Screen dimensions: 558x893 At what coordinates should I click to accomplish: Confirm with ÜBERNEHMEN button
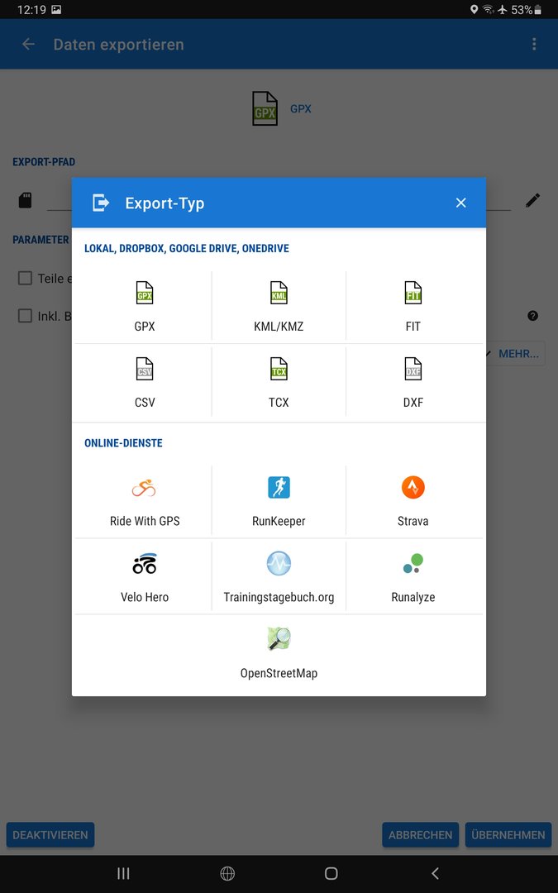coord(508,835)
